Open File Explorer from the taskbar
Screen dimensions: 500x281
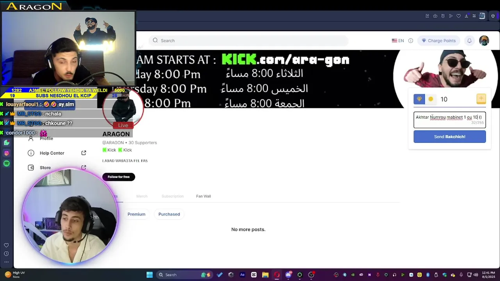[265, 275]
